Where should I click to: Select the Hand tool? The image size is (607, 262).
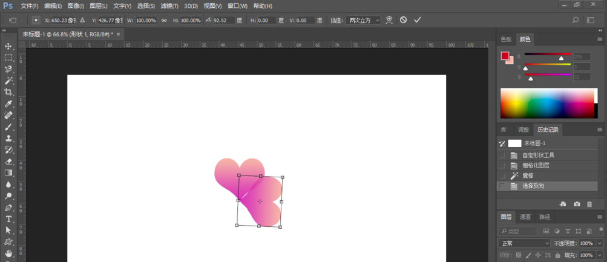point(8,253)
